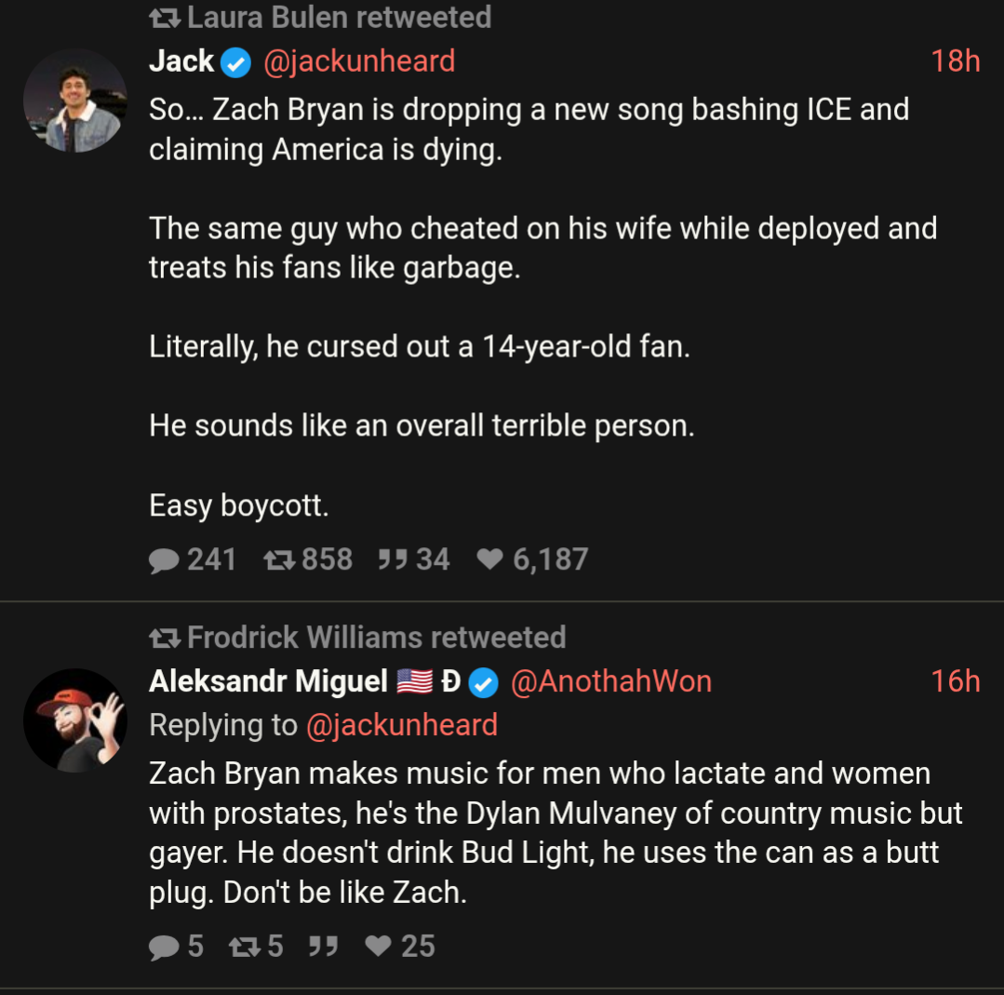Image resolution: width=1004 pixels, height=995 pixels.
Task: Open the @AnothahWon handle link
Action: tap(611, 682)
